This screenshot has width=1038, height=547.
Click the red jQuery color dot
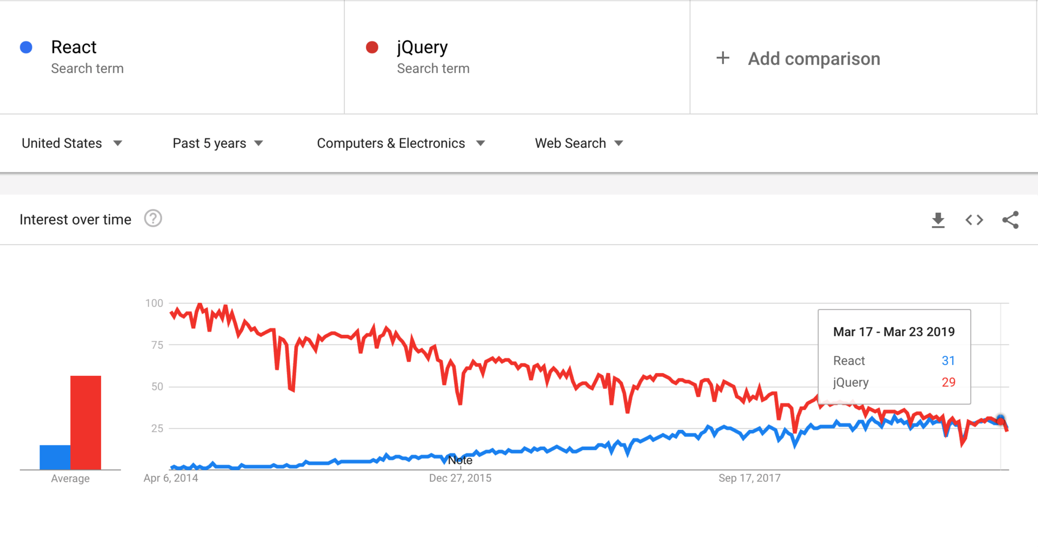pos(372,48)
